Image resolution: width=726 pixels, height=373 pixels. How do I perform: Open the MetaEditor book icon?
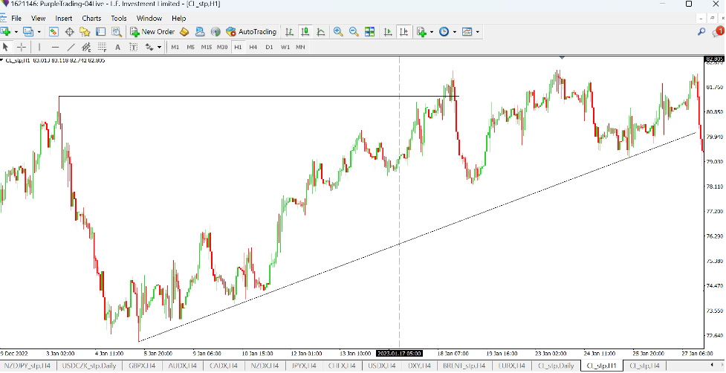tap(184, 31)
